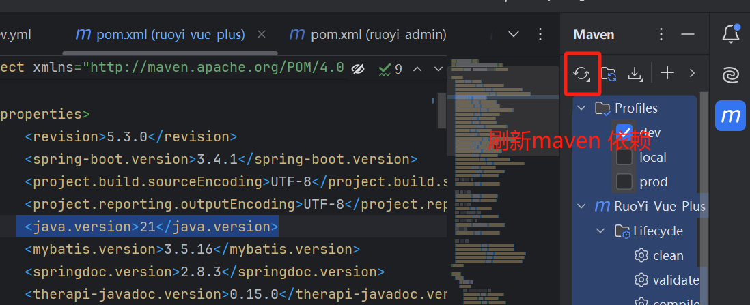Open editor tab options menu

click(x=540, y=34)
